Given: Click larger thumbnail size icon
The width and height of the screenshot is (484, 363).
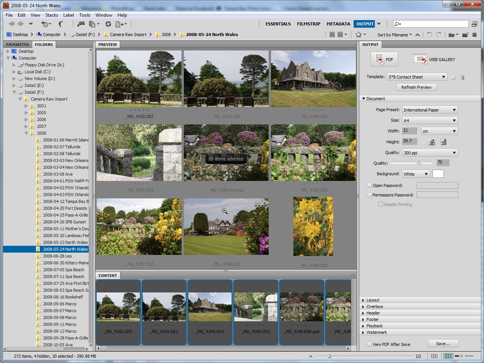Looking at the screenshot, I should pos(418,356).
